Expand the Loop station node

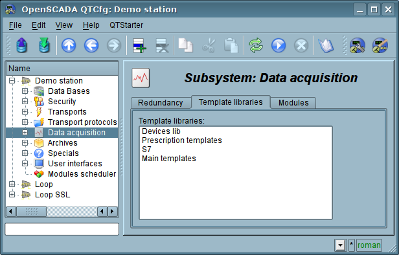(12, 184)
